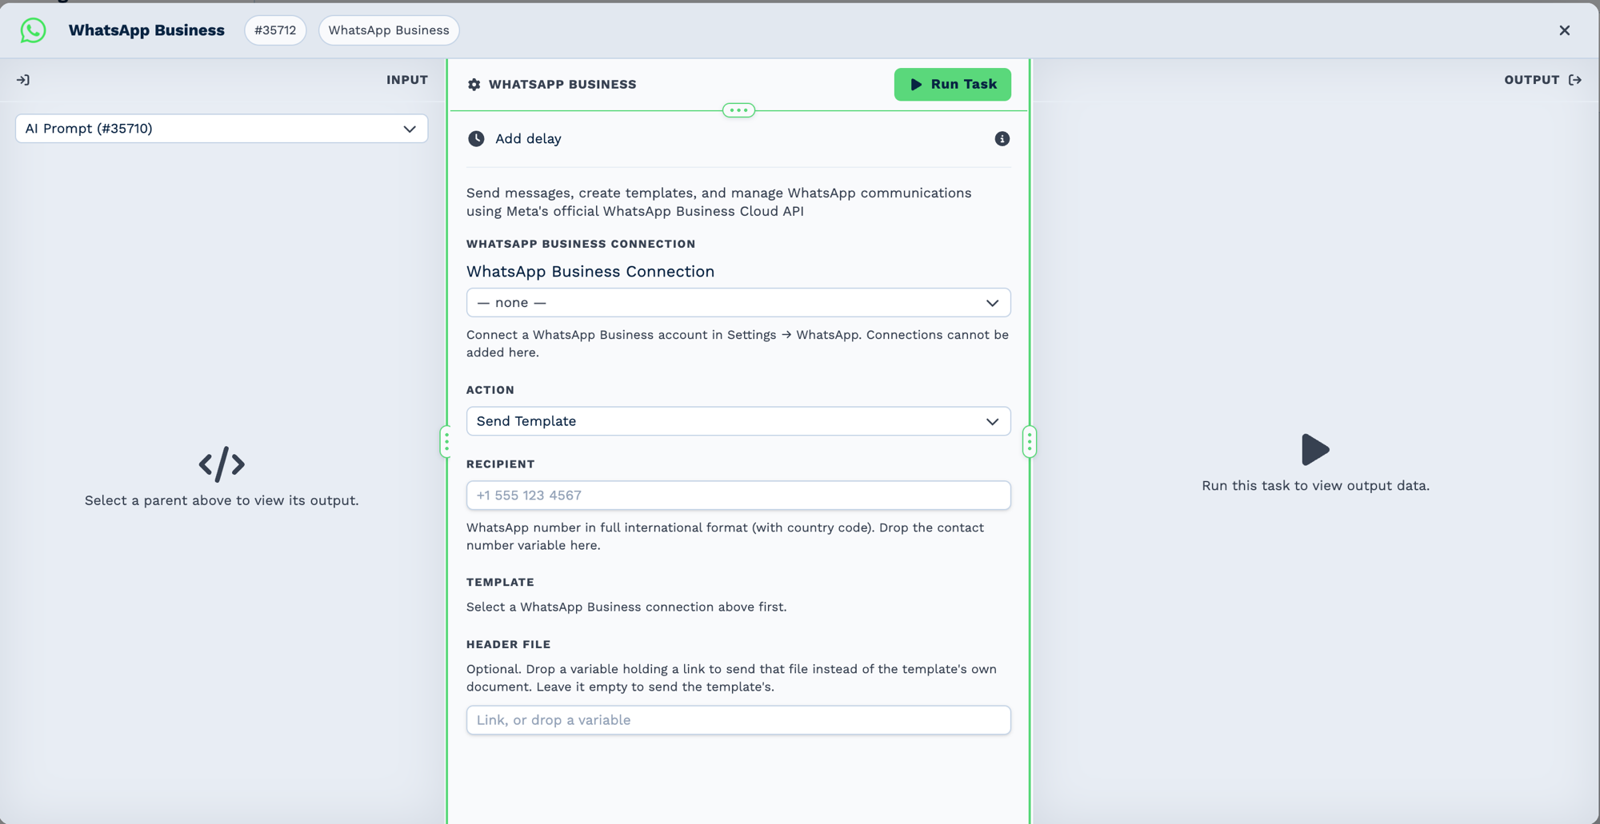
Task: Click the TEMPLATE section heading
Action: coord(500,583)
